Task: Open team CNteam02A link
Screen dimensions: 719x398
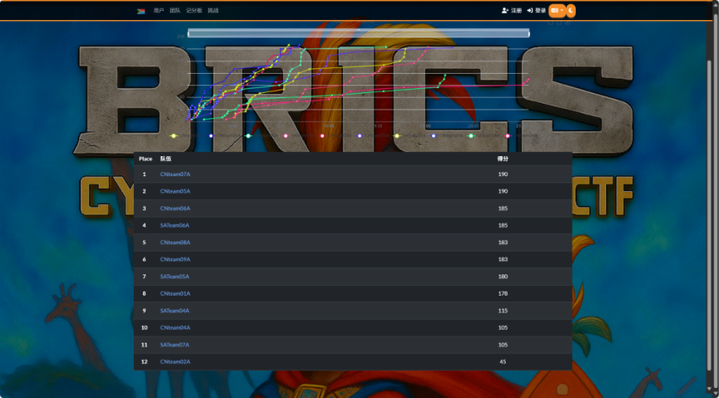Action: coord(175,361)
